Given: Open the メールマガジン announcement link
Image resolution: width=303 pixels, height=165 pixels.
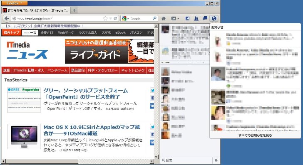Looking at the screenshot, I should click(44, 26).
